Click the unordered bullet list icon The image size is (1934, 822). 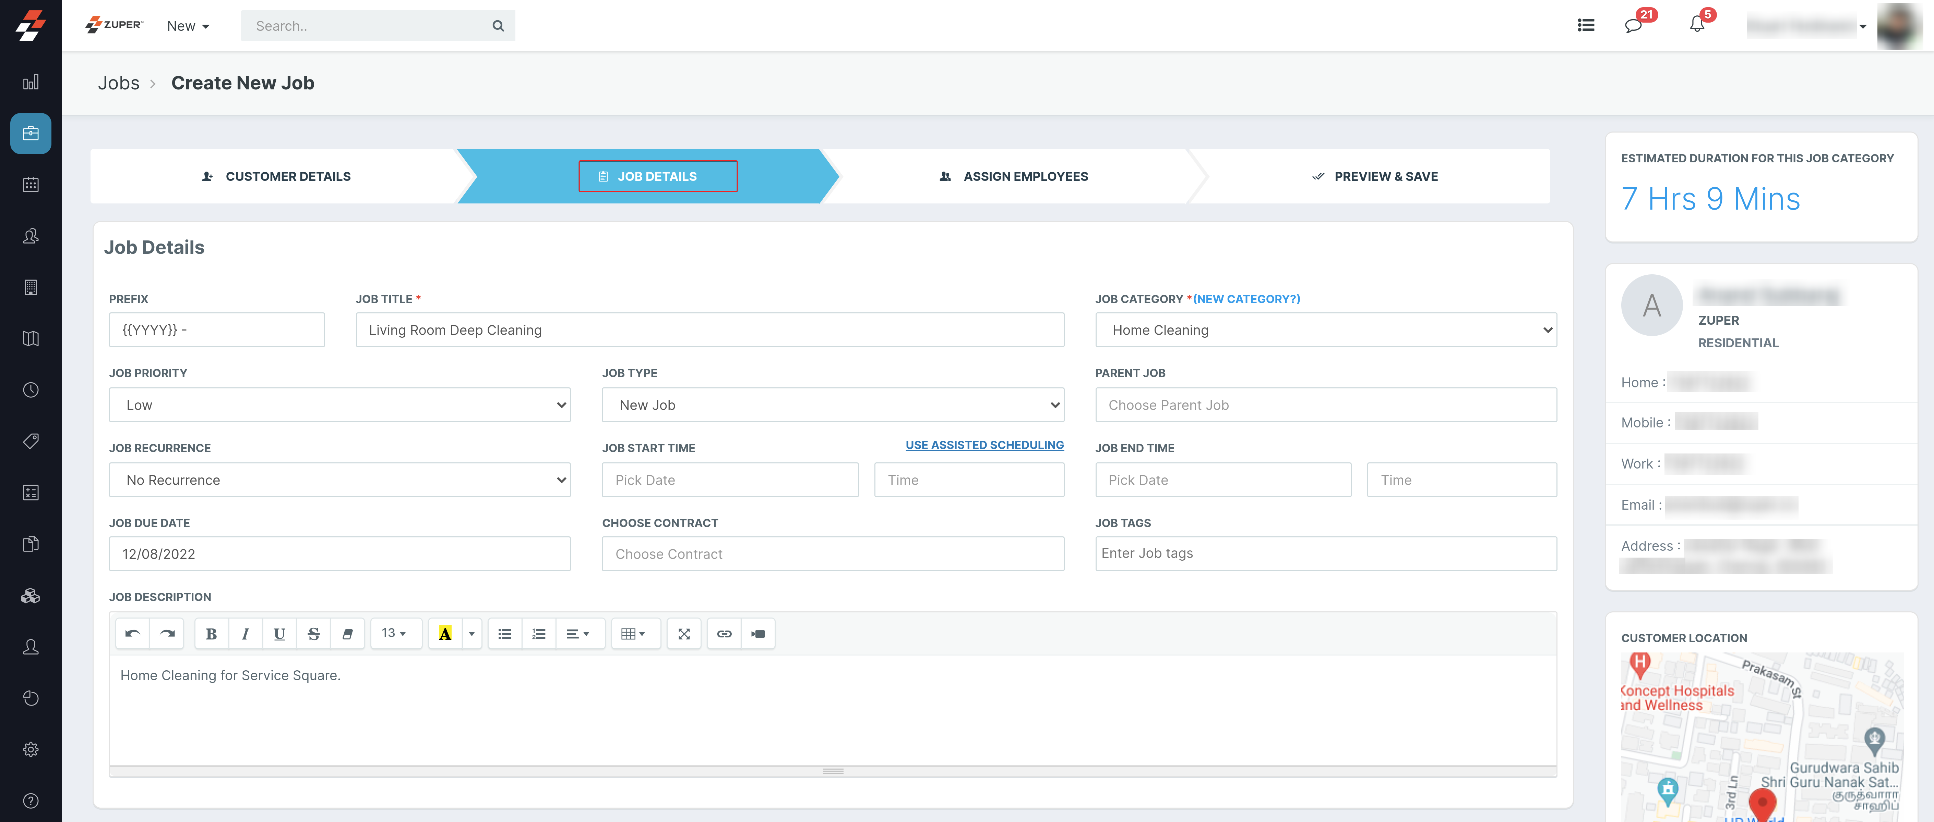[504, 634]
